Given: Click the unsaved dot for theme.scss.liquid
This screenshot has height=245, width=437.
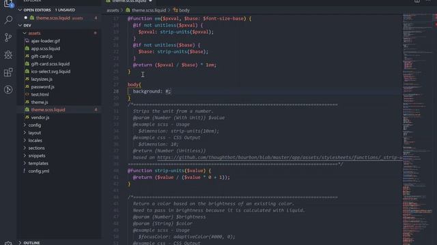Looking at the screenshot, I should pos(26,18).
